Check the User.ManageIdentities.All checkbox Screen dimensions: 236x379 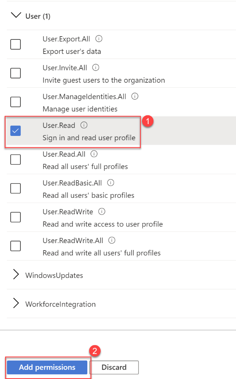tap(16, 102)
